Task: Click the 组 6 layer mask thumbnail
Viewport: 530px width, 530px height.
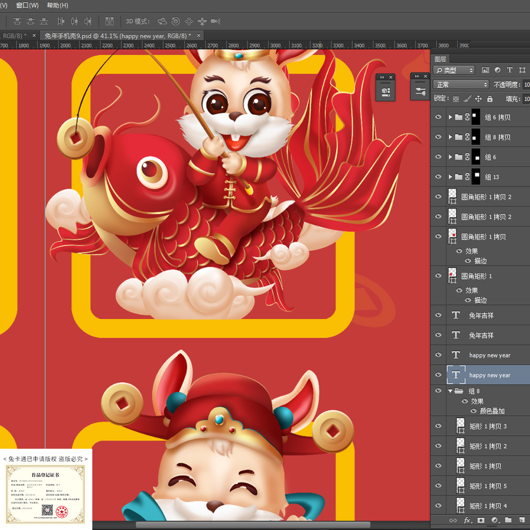Action: click(x=476, y=157)
